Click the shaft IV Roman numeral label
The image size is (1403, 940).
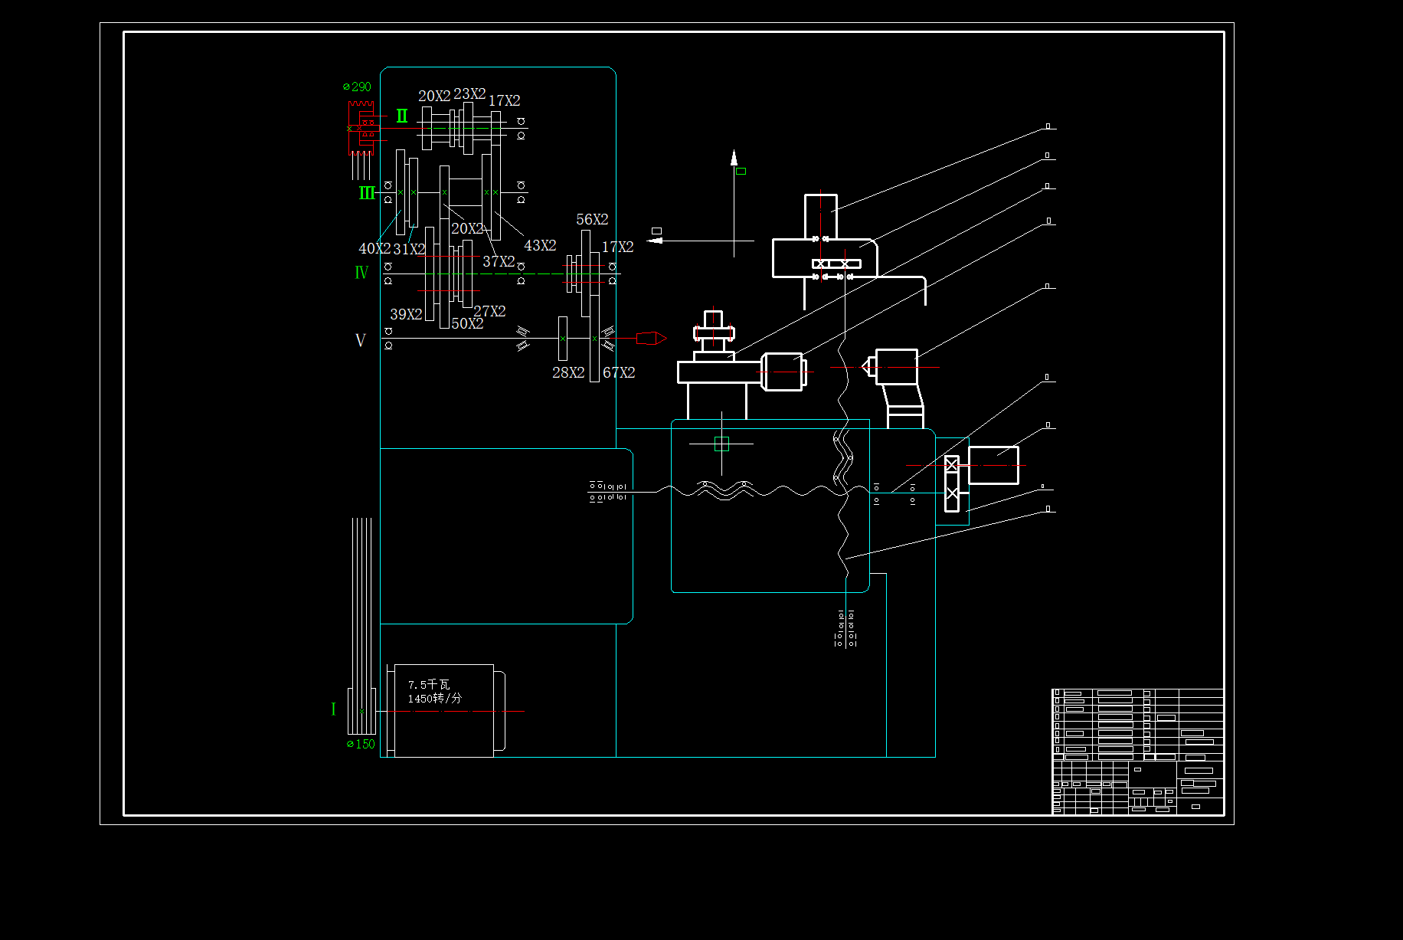361,273
